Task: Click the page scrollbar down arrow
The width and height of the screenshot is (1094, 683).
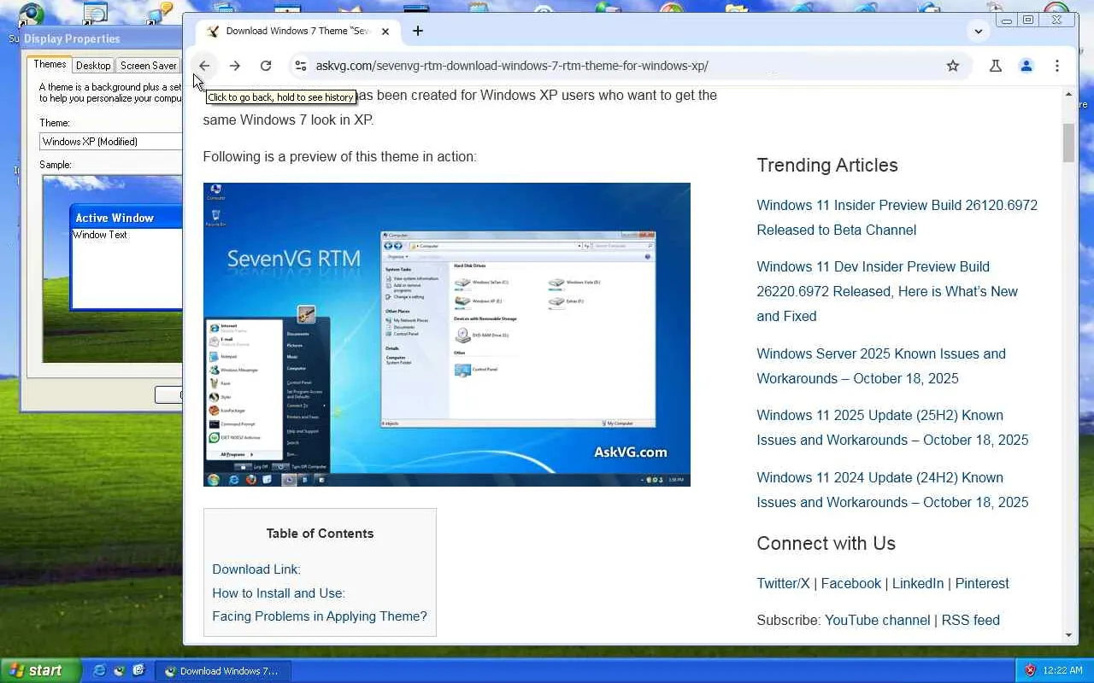Action: 1068,635
